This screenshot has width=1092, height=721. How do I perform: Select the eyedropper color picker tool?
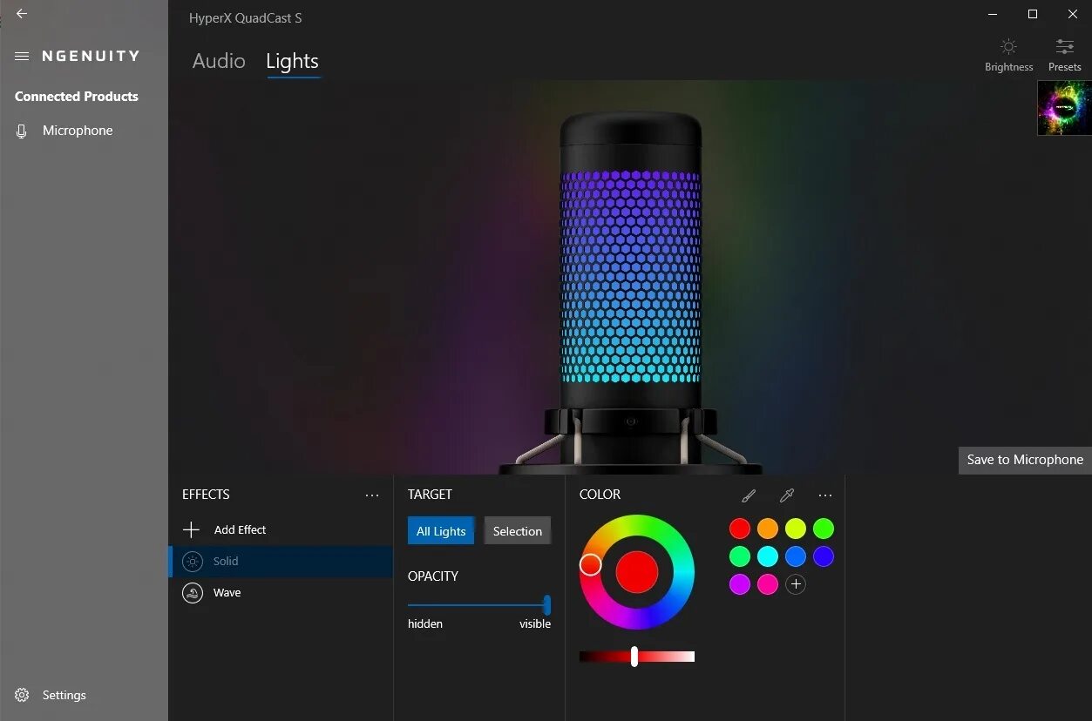[x=787, y=495]
